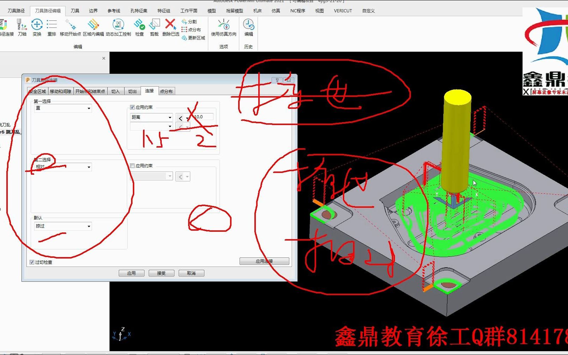Screen dimensions: 568x355
Task: Switch to the 移动和间隙 tab
Action: click(x=61, y=91)
